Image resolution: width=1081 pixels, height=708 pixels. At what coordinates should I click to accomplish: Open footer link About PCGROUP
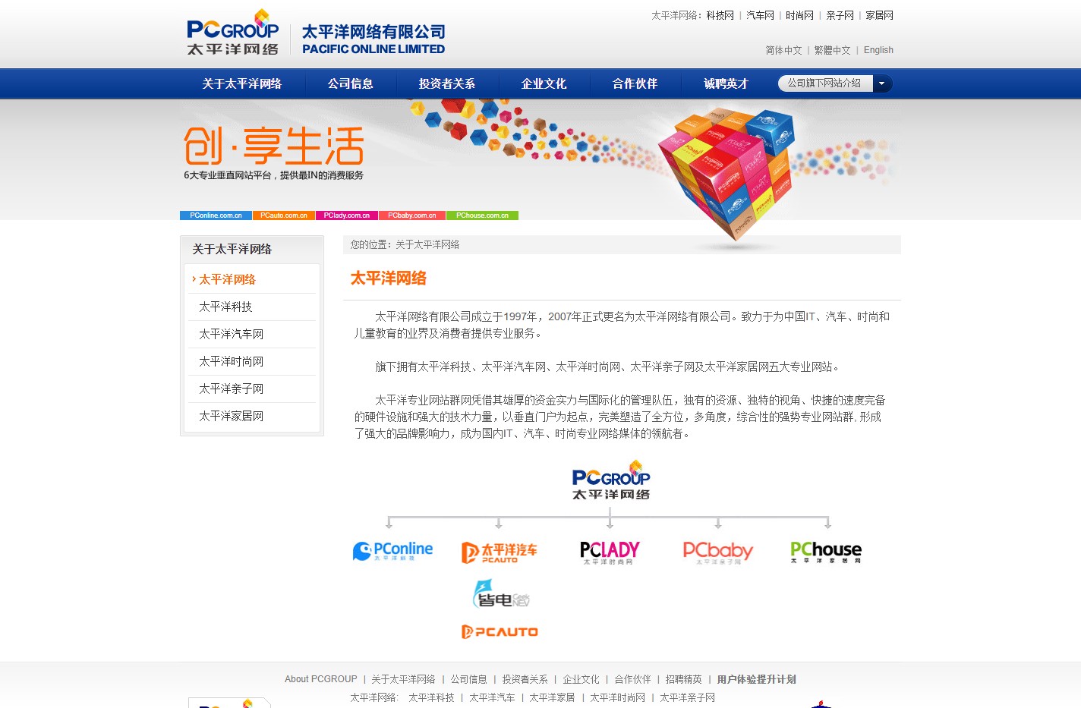[320, 679]
